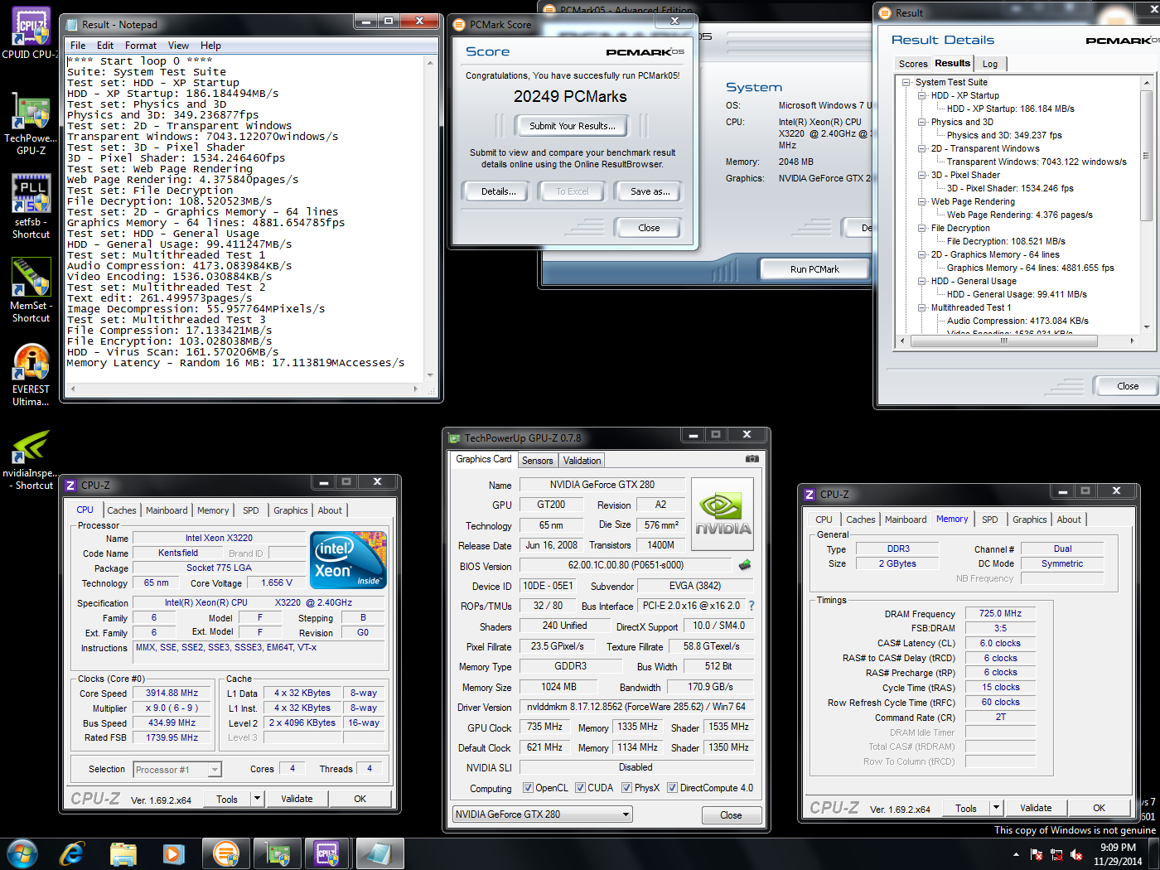Click the muted volume tray icon

[1076, 854]
